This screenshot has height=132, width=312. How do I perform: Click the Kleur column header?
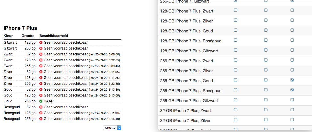click(x=8, y=36)
